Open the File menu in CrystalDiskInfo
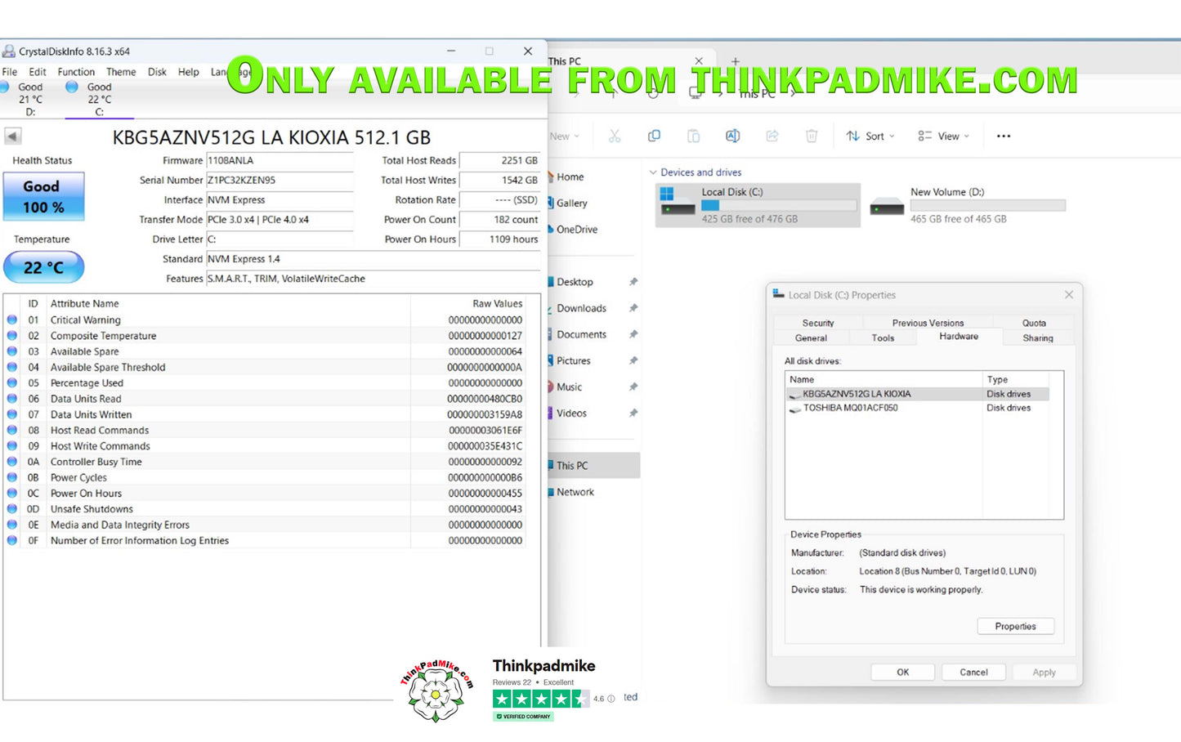1181x742 pixels. tap(10, 72)
